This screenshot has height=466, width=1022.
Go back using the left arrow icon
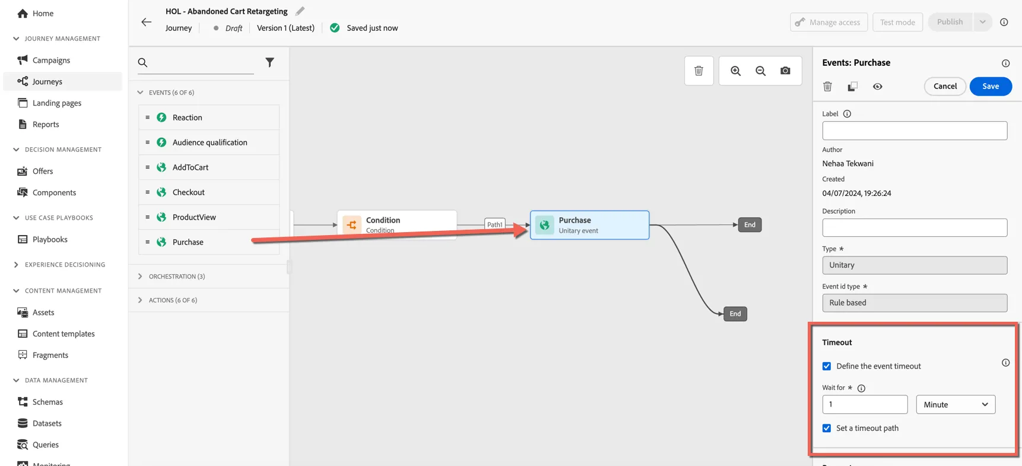point(146,22)
